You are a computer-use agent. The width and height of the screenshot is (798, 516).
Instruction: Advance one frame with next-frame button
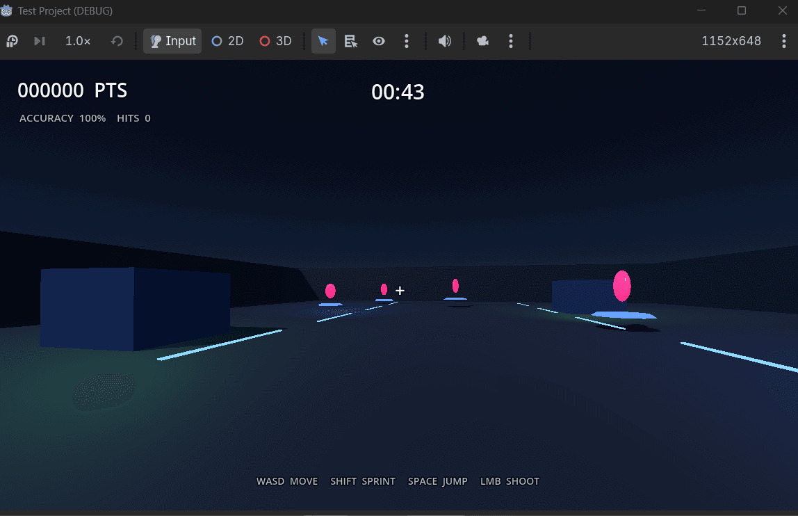click(x=40, y=41)
